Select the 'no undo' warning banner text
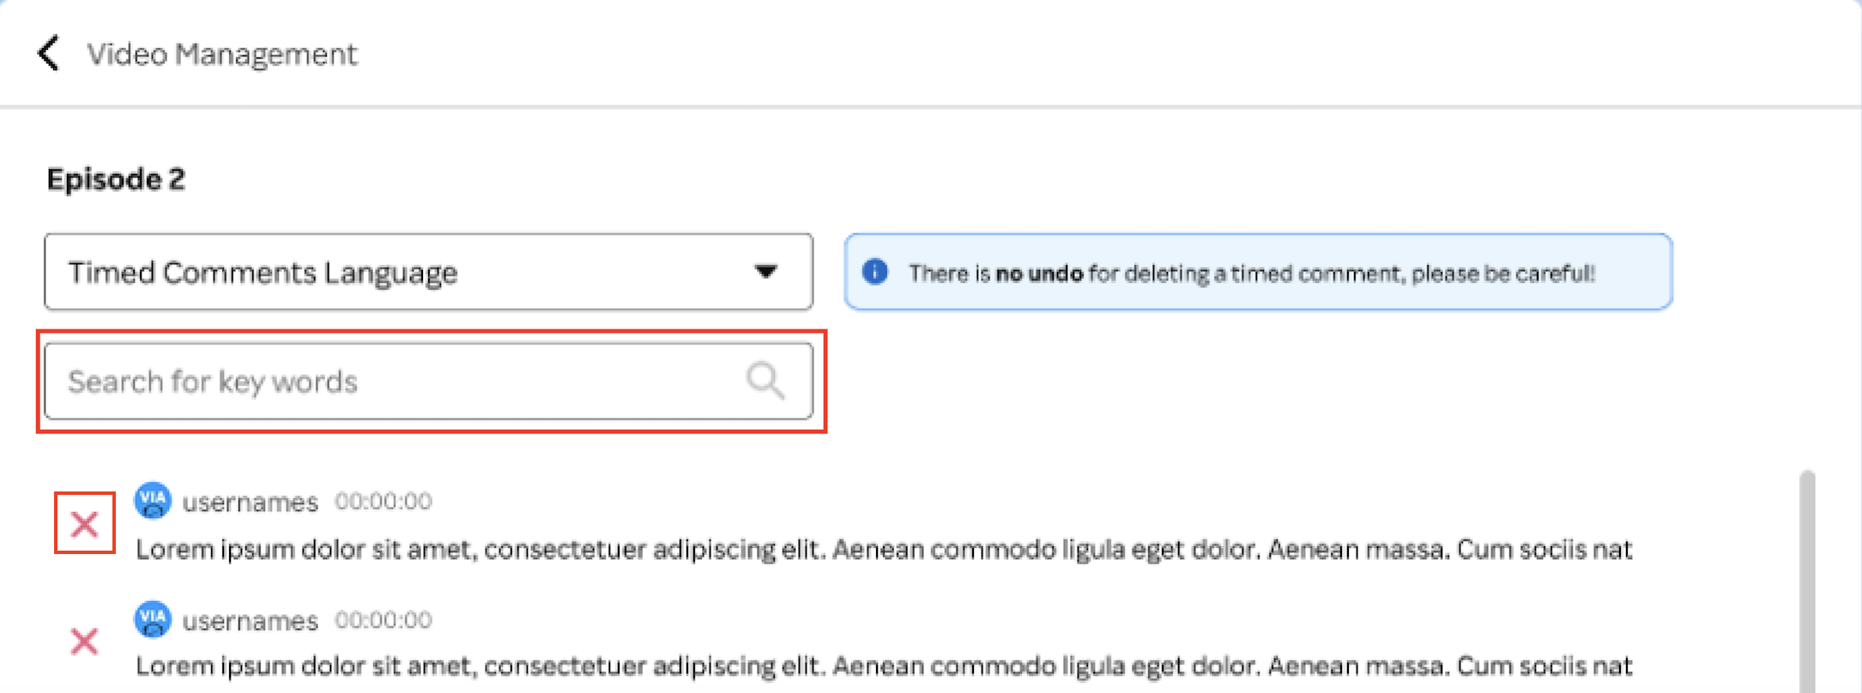The width and height of the screenshot is (1862, 693). tap(1252, 274)
